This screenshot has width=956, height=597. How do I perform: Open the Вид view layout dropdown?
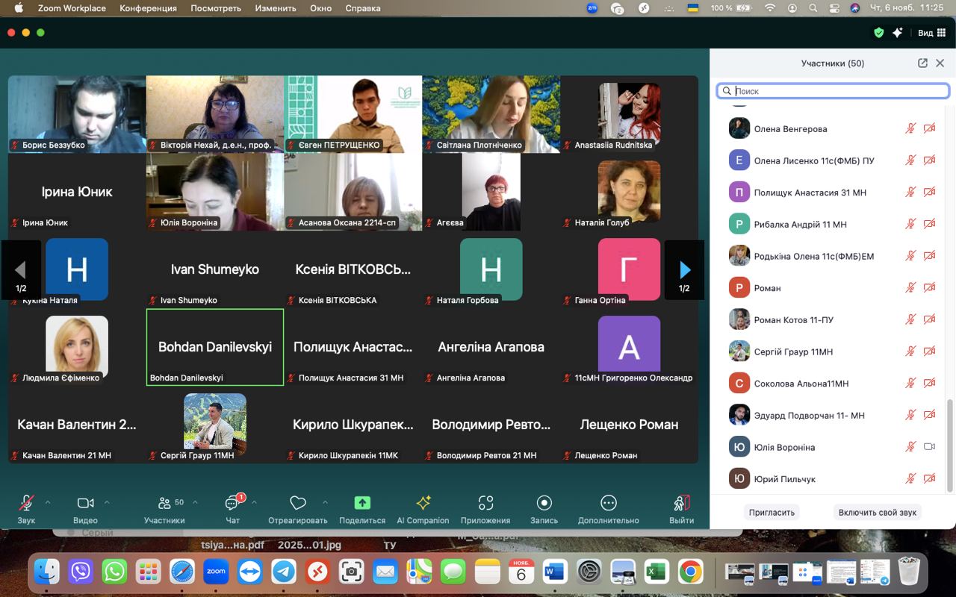pos(931,33)
